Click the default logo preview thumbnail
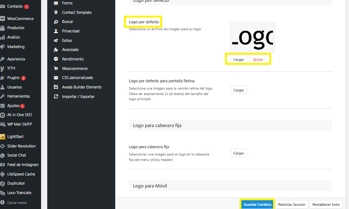 [252, 38]
